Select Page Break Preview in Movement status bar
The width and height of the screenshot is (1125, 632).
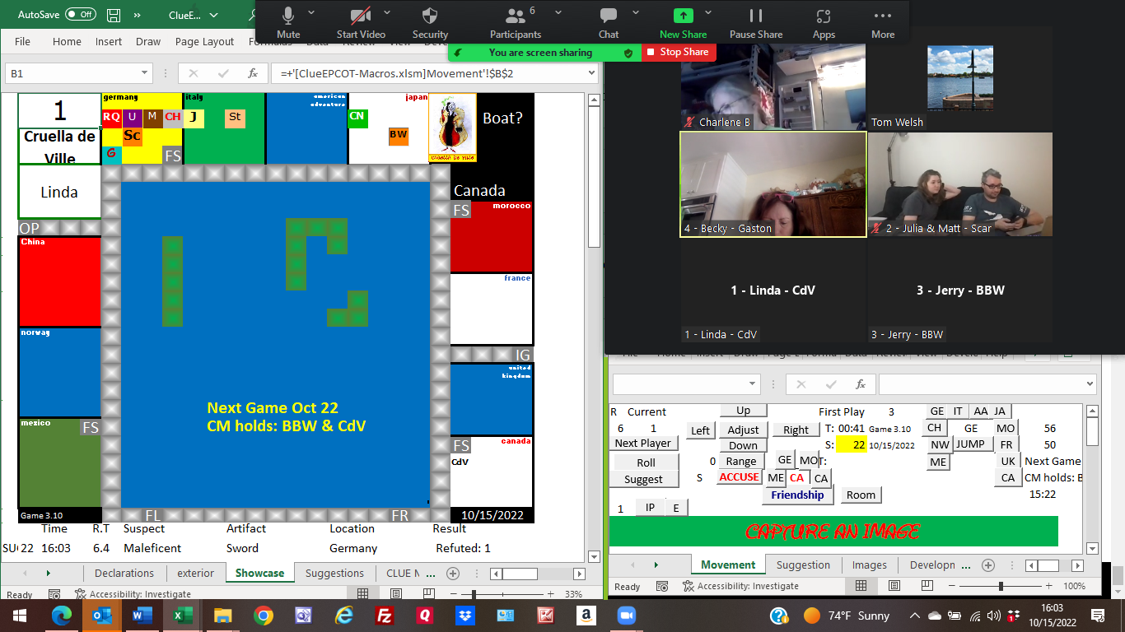pyautogui.click(x=929, y=585)
